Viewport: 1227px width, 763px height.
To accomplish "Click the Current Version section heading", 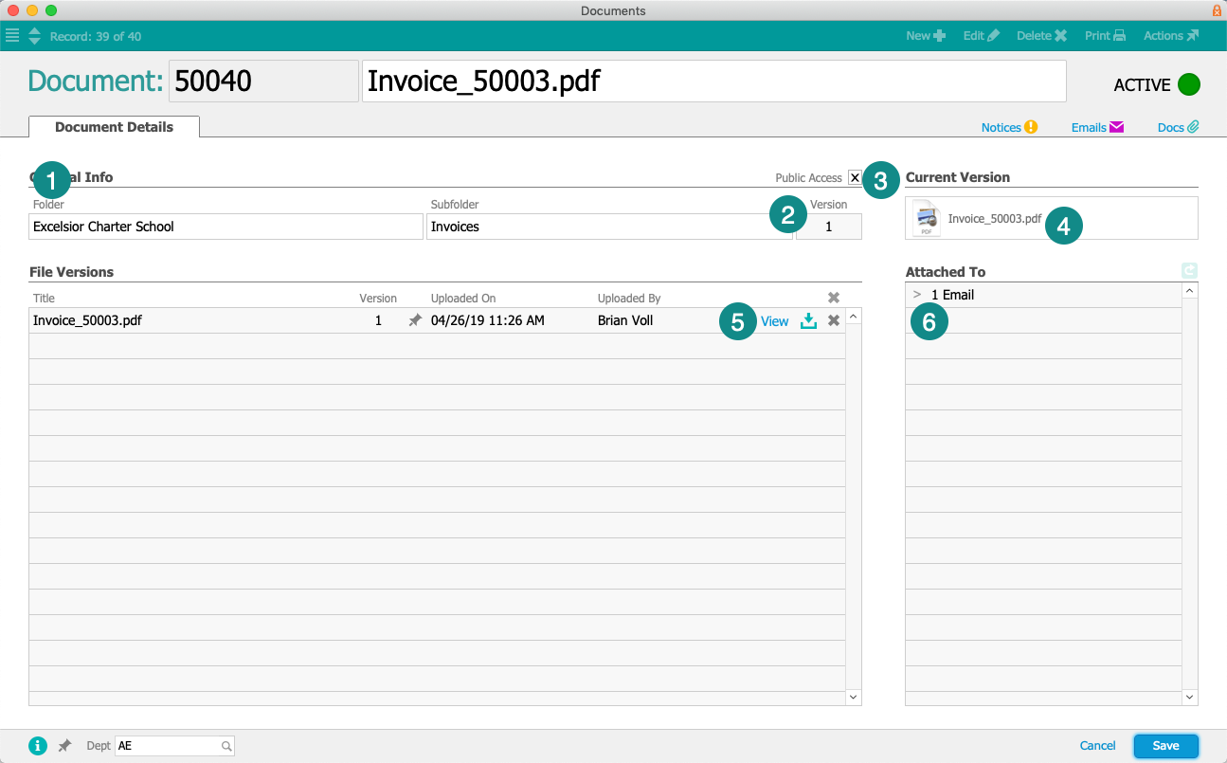I will (x=958, y=177).
